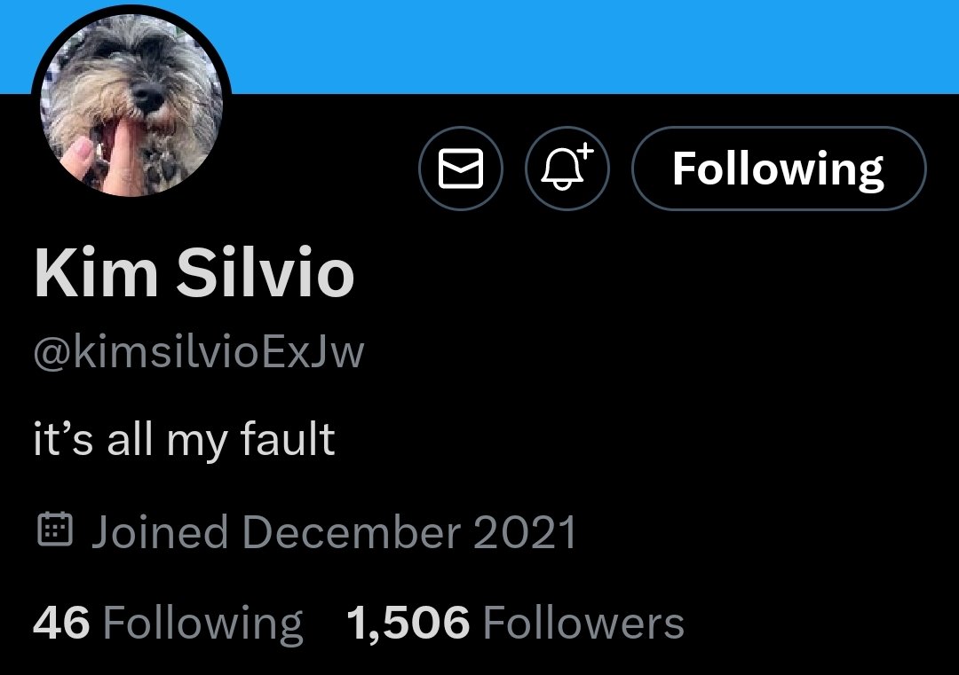Tap the plus sign on the bell icon
Screen dimensions: 959x675
585,150
